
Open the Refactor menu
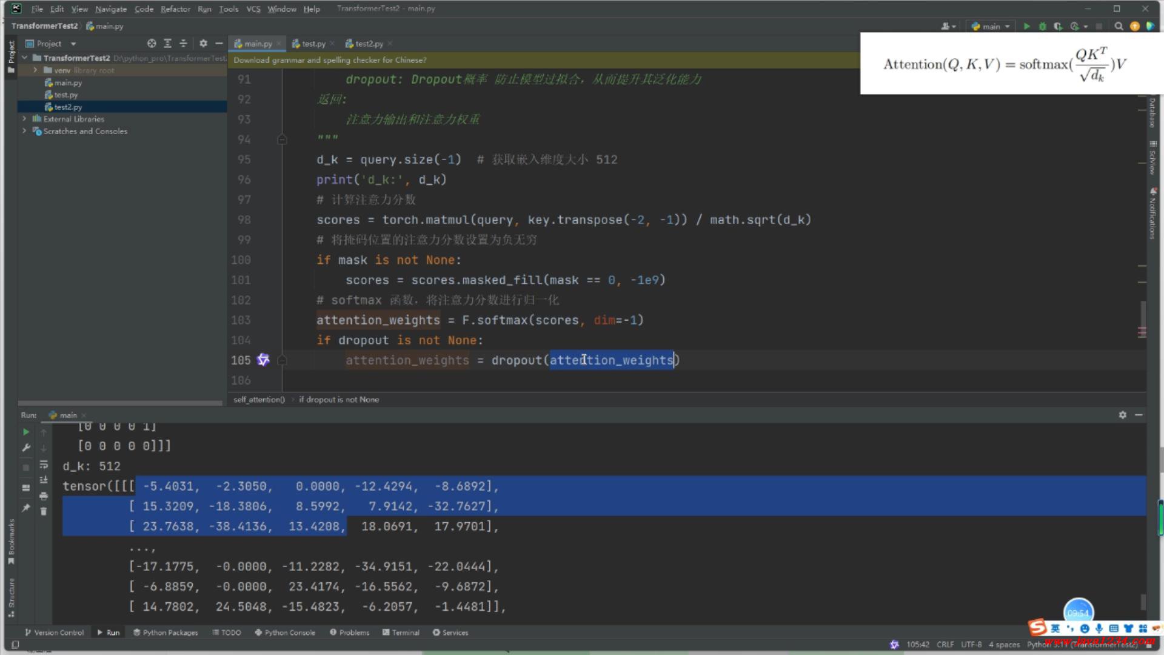[x=175, y=8]
